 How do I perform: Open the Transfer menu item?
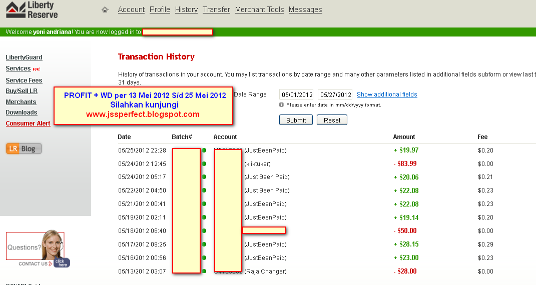216,9
